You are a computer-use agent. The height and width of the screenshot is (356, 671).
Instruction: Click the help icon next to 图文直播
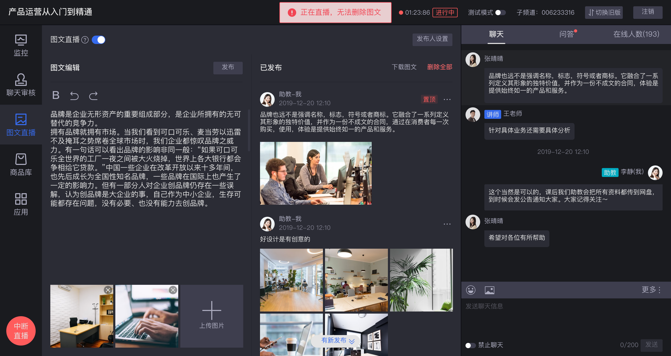(x=85, y=40)
